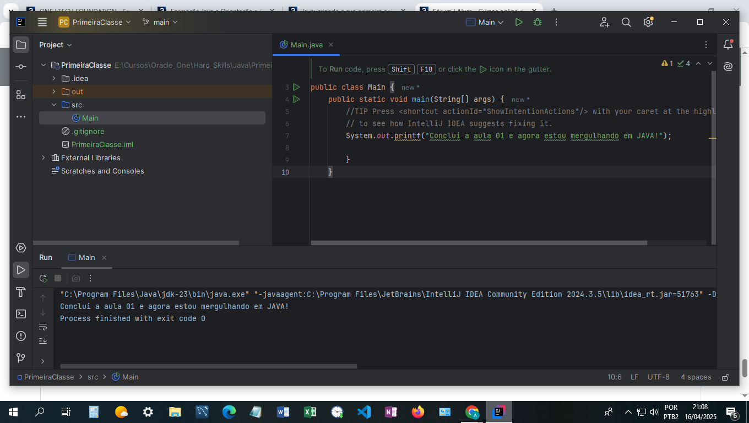Open the Commit tool window
Screen dimensions: 749x423
point(21,67)
